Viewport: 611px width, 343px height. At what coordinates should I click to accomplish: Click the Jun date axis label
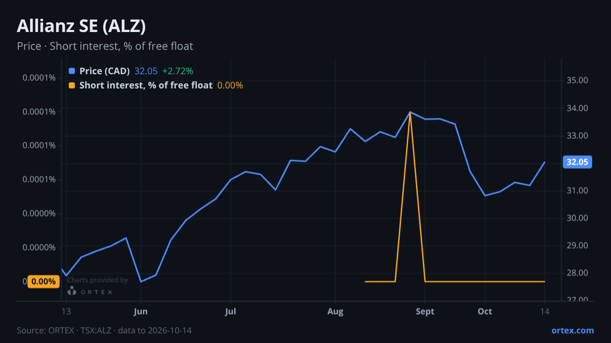pyautogui.click(x=141, y=311)
